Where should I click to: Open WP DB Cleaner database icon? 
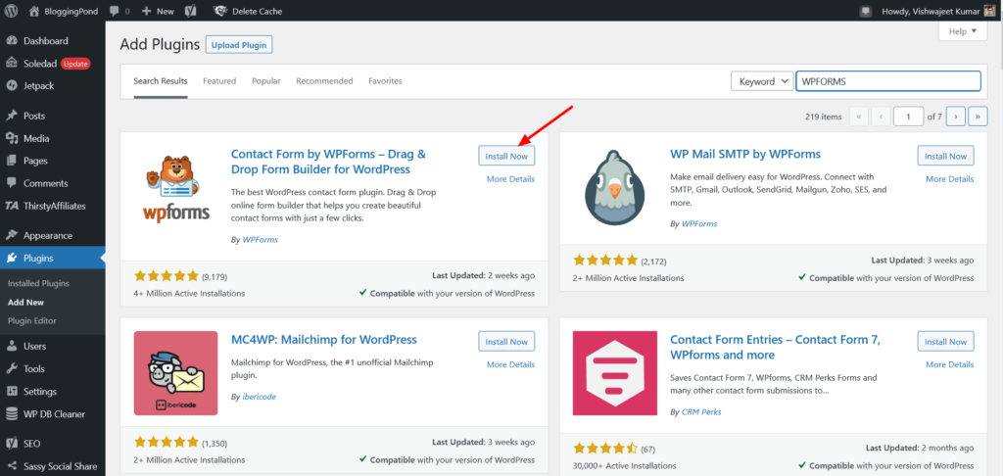(12, 414)
